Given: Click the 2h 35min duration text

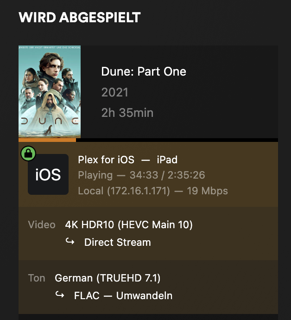Looking at the screenshot, I should 127,113.
